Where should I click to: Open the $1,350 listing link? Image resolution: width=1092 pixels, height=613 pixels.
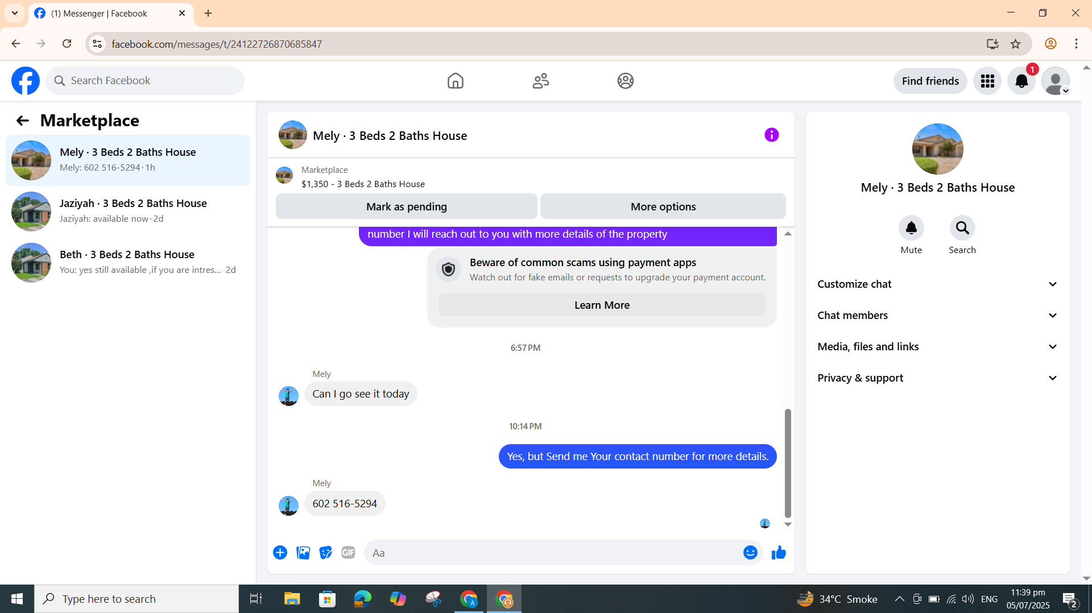[363, 184]
